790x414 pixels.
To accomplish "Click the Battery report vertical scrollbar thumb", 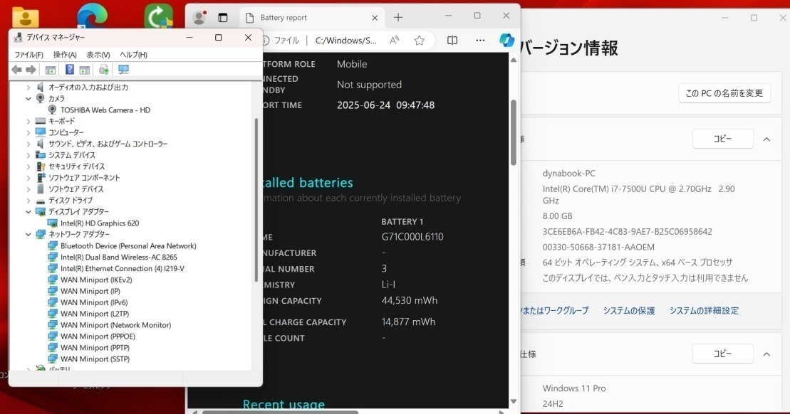I will [x=514, y=132].
